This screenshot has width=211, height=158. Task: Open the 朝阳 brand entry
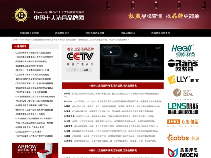pos(68,107)
